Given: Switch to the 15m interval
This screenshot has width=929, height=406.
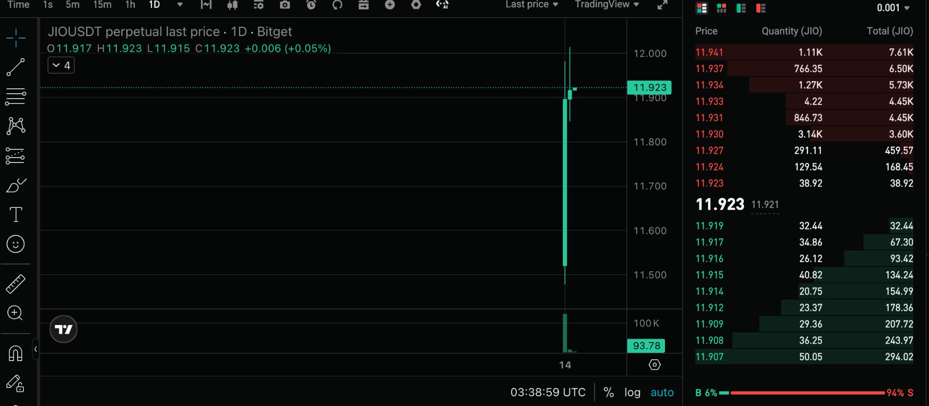Looking at the screenshot, I should [102, 5].
